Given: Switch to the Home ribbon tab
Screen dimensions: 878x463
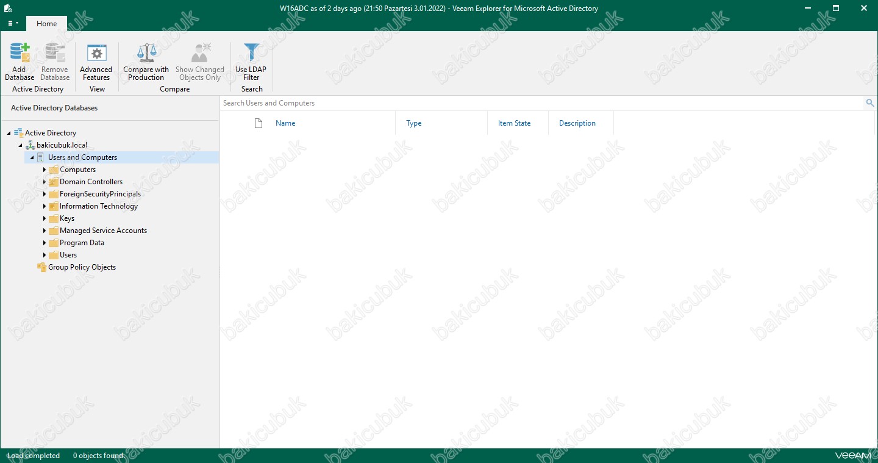Looking at the screenshot, I should [47, 24].
